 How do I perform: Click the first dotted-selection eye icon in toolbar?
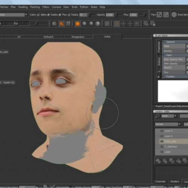point(146,23)
